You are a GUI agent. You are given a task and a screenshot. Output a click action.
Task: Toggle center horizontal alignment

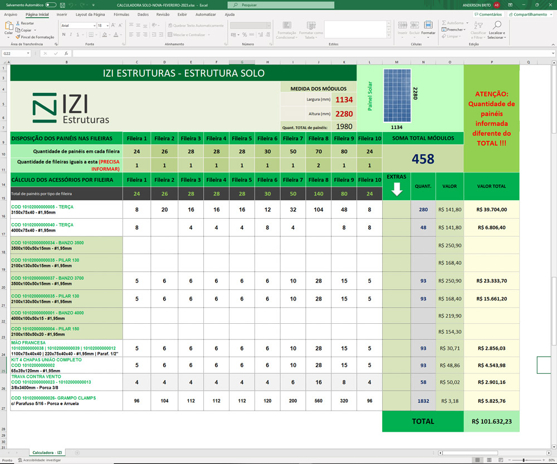point(138,34)
